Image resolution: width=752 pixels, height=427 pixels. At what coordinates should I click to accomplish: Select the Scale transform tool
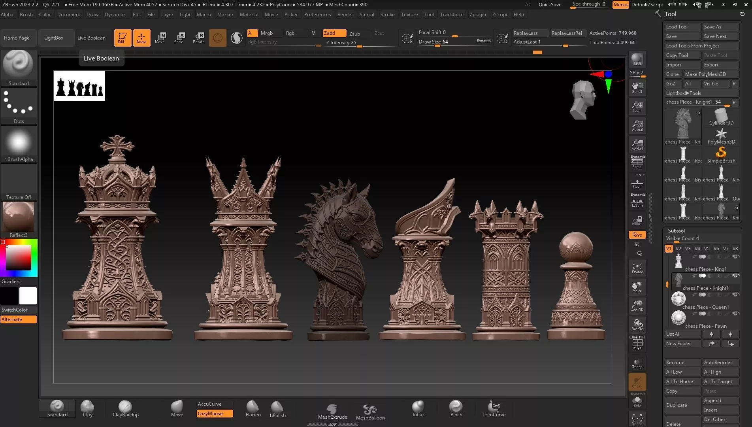click(x=179, y=38)
